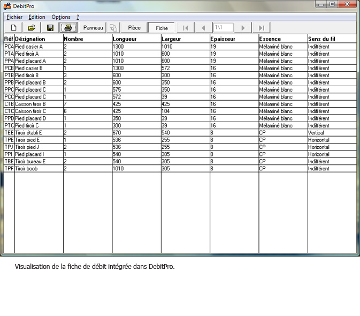Select the Caisson tiroir C cell
360x316 pixels.
tap(39, 111)
